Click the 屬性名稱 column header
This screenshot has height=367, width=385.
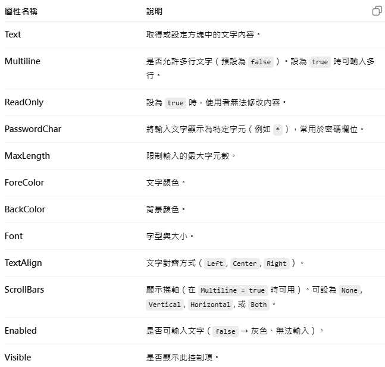(21, 11)
